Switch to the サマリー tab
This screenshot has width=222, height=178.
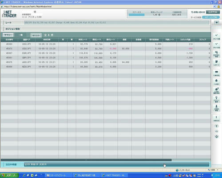click(8, 35)
